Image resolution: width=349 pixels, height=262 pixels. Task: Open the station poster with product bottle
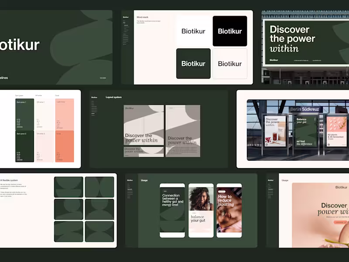[275, 131]
